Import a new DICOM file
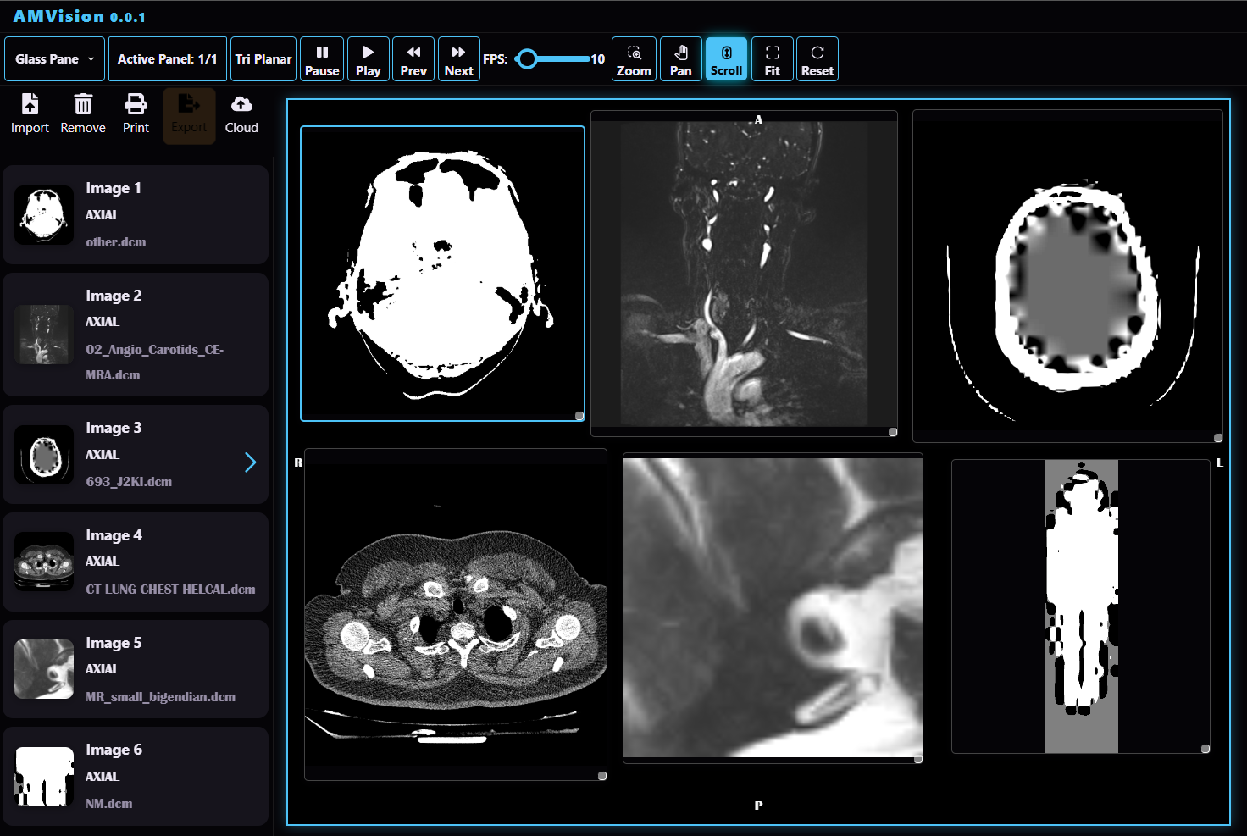This screenshot has width=1247, height=836. pyautogui.click(x=30, y=114)
